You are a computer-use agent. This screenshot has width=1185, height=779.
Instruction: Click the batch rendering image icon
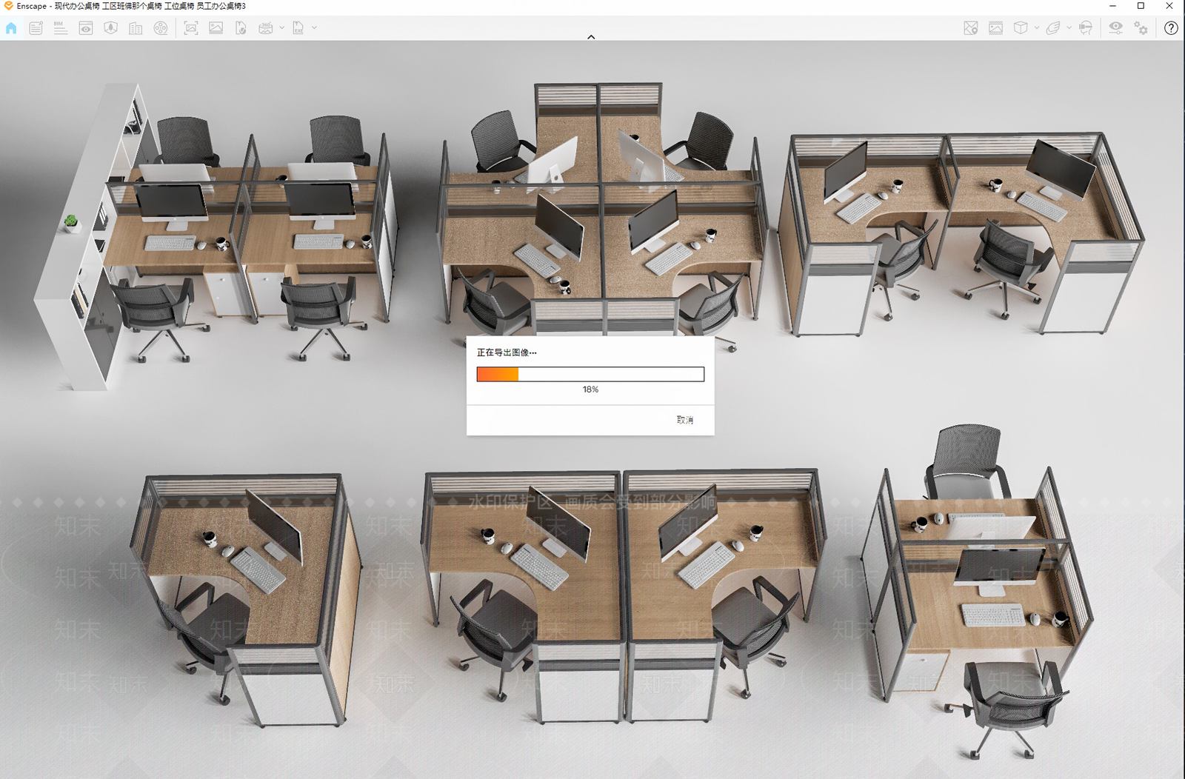point(216,28)
